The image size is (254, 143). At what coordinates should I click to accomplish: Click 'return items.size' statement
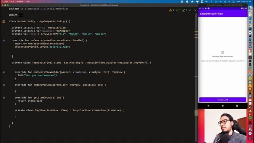30,101
